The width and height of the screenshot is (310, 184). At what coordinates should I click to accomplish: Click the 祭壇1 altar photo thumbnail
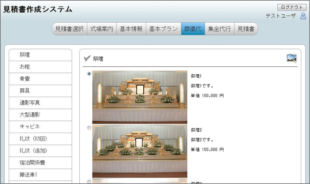140,97
